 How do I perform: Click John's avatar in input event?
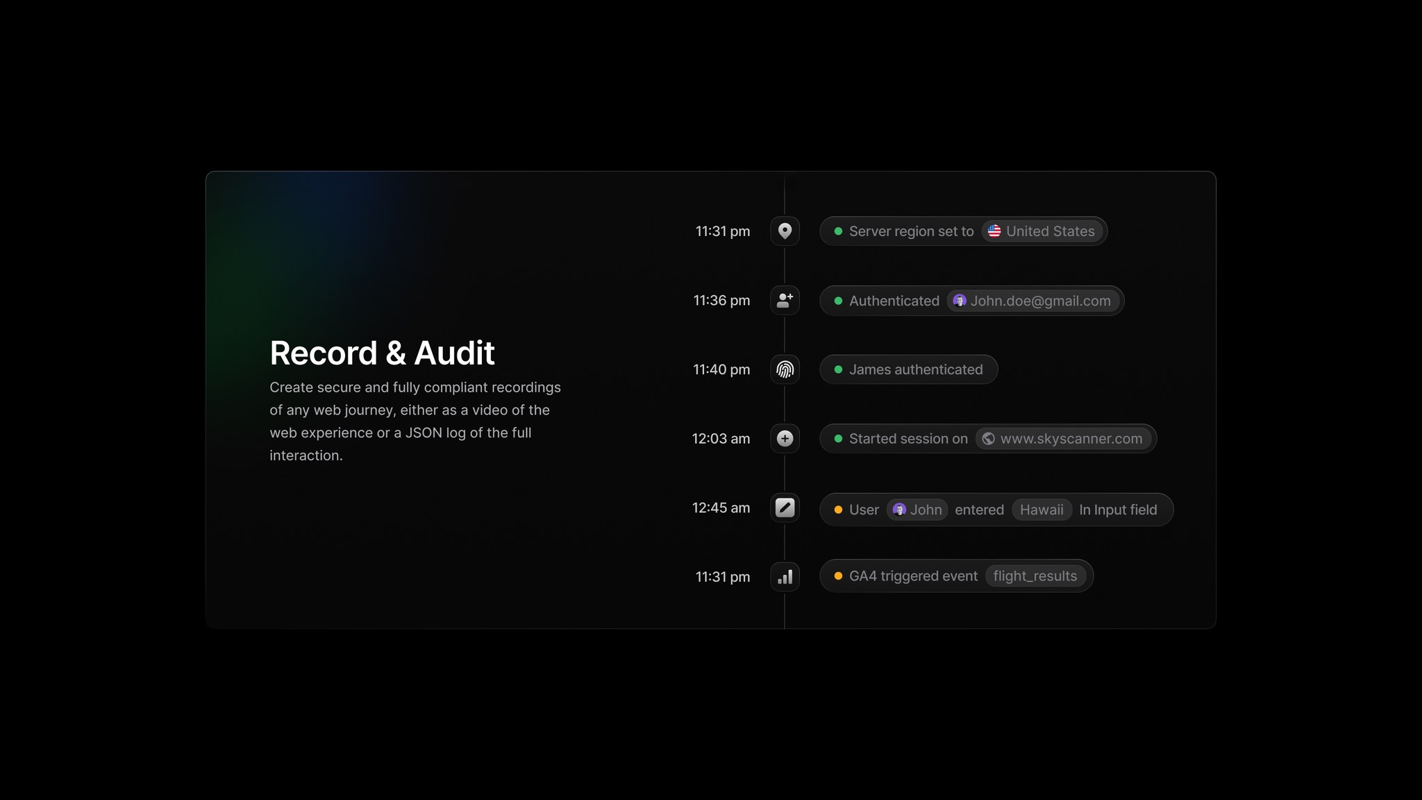click(899, 510)
